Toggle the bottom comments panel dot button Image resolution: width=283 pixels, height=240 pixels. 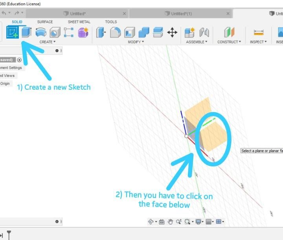click(57, 222)
